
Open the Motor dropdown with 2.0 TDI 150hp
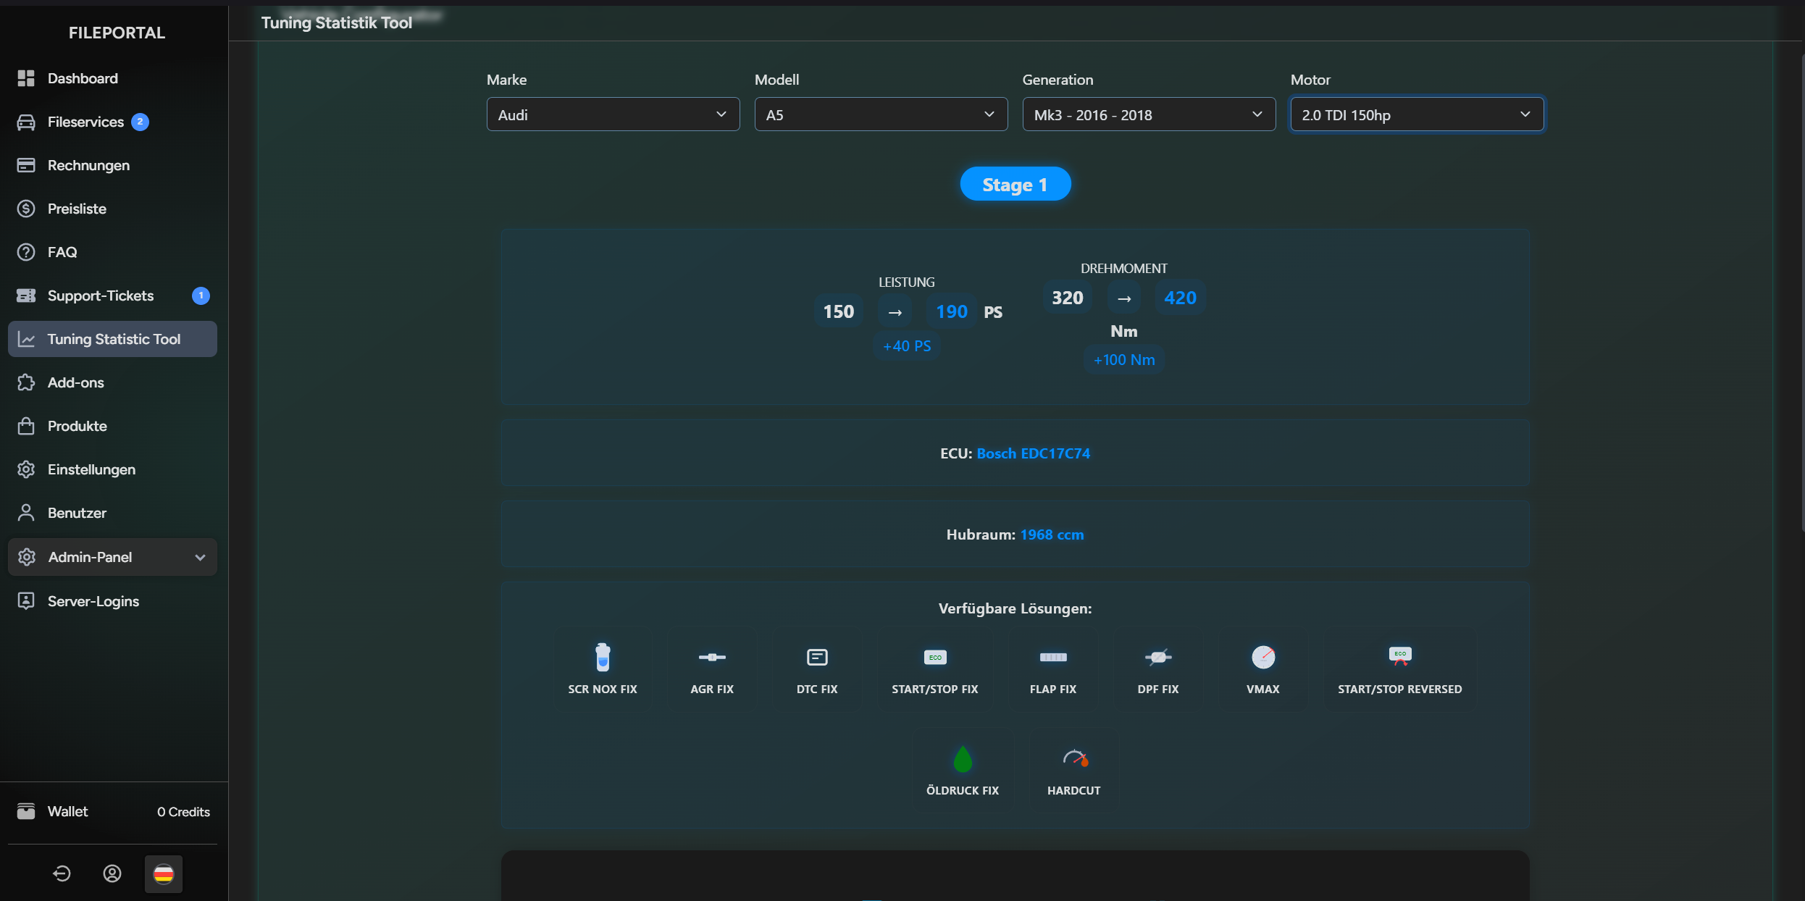pos(1416,114)
